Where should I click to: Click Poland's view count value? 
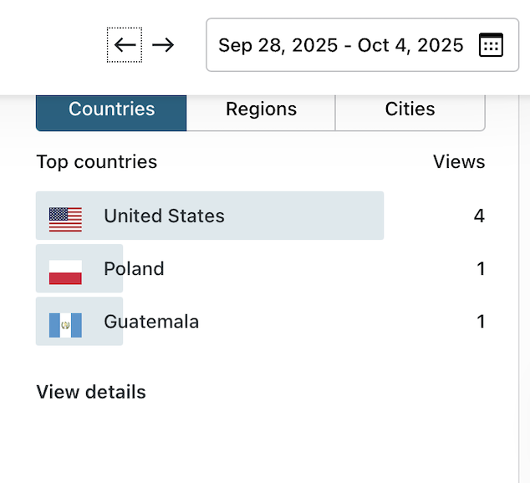click(481, 269)
